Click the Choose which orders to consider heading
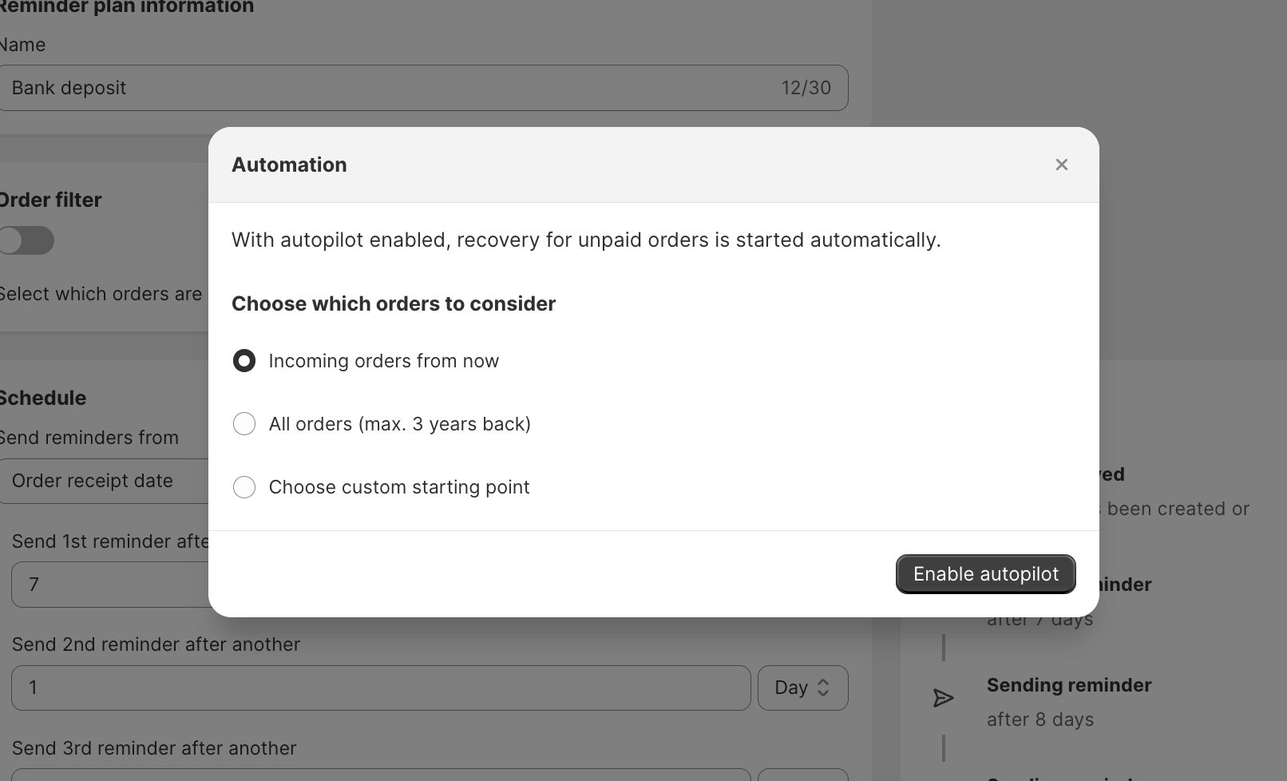This screenshot has height=781, width=1287. [394, 304]
